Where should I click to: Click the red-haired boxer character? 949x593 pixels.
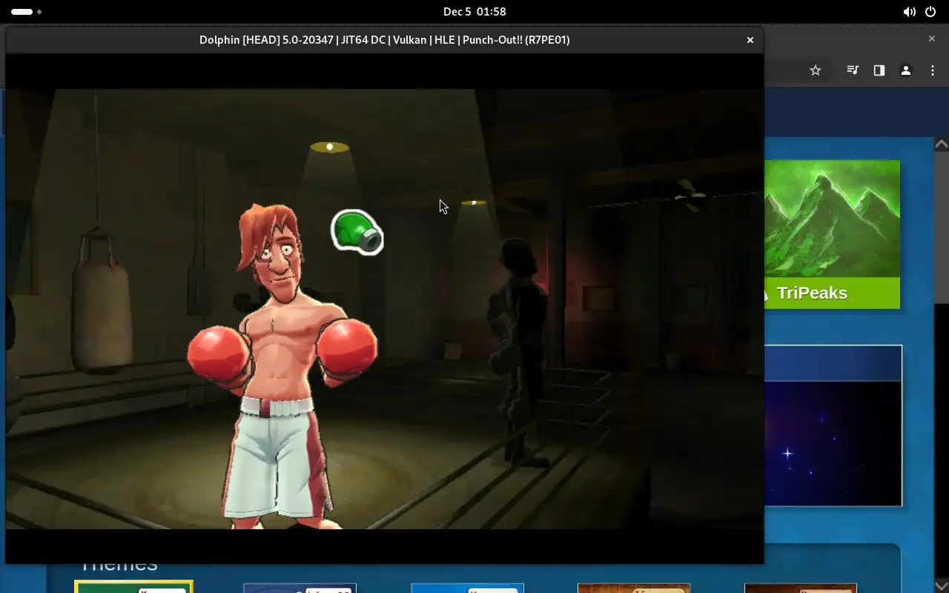tap(282, 366)
